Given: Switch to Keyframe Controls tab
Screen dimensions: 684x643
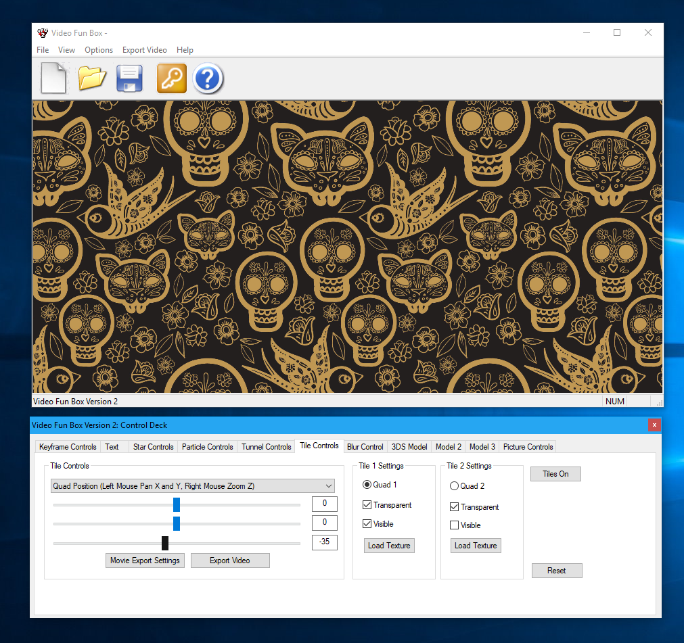Looking at the screenshot, I should point(68,447).
